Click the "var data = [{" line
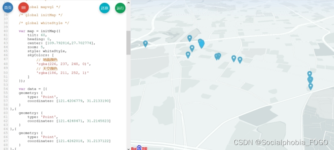334x150 pixels. (x=32, y=89)
